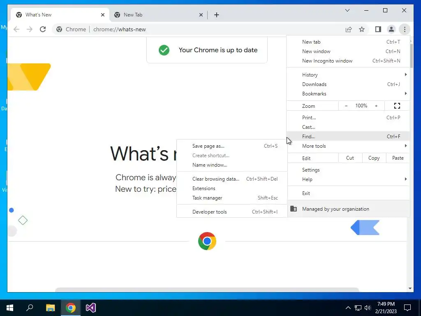Open Developer tools
421x316 pixels.
[232, 212]
